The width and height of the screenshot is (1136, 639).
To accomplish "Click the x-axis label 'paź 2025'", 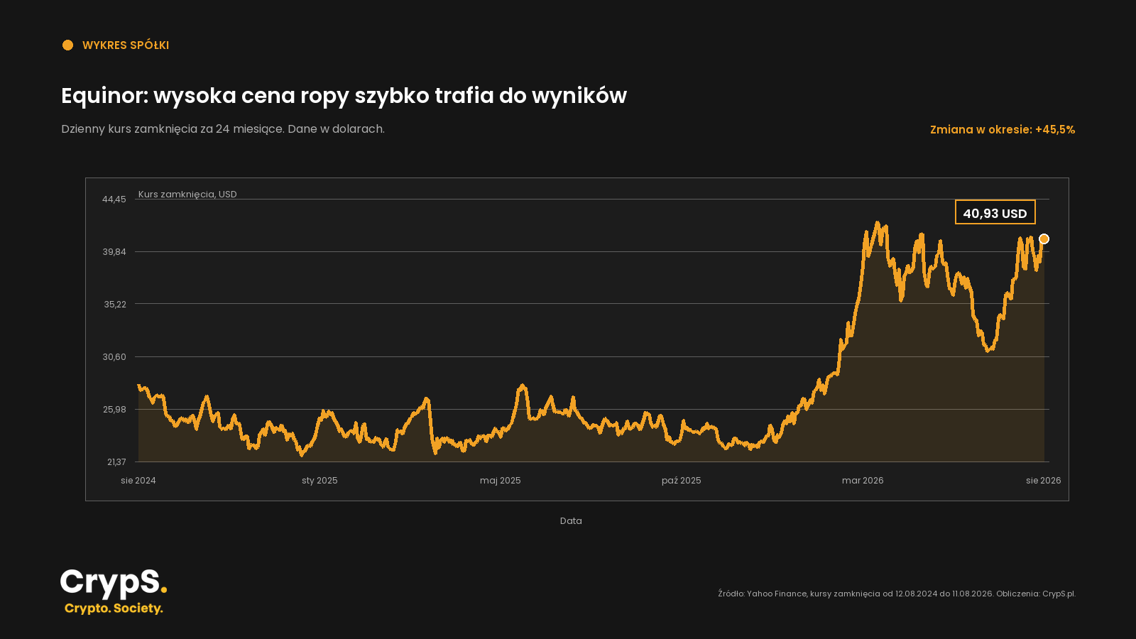I will (682, 481).
